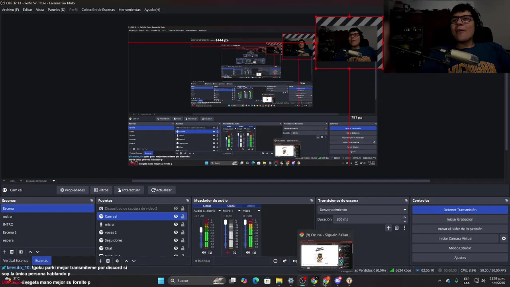
Task: Move source down with the Fuentes down arrow
Action: pos(134,261)
